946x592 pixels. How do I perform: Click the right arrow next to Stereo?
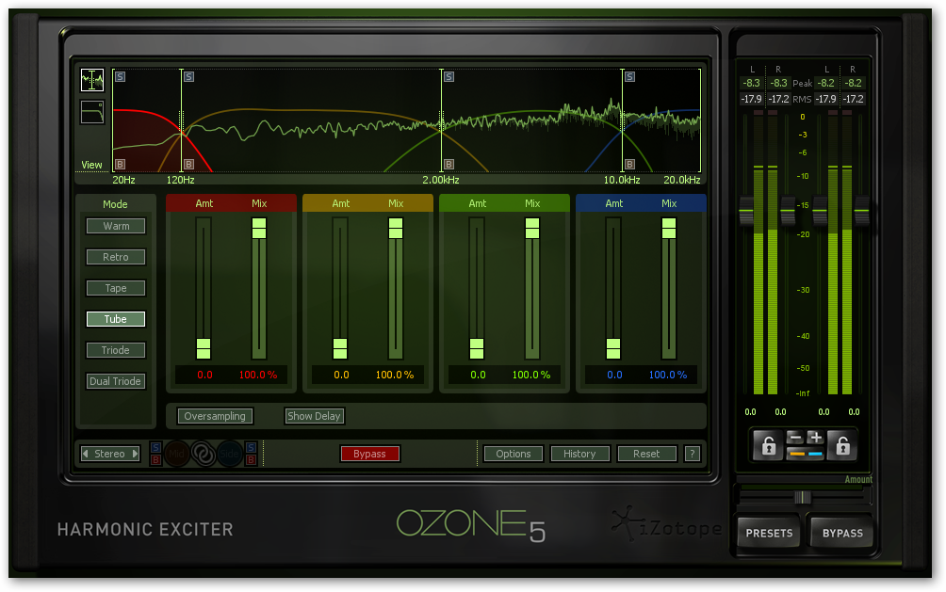pos(135,454)
